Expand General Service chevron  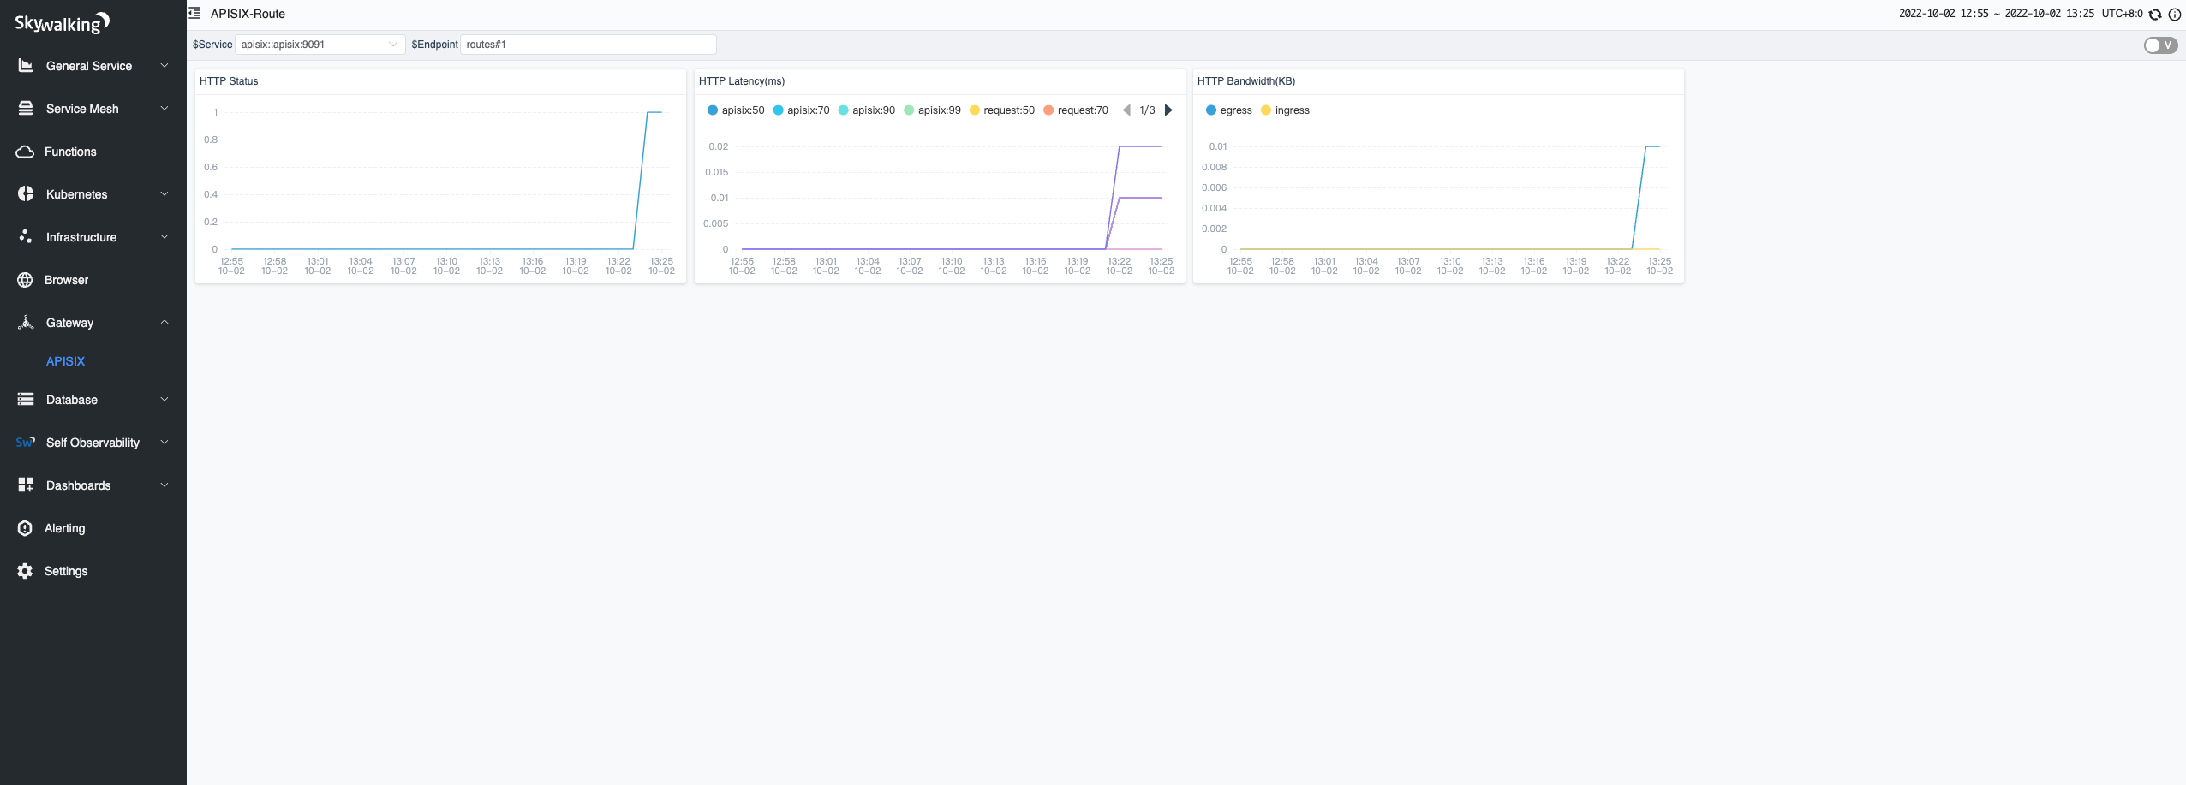coord(164,66)
